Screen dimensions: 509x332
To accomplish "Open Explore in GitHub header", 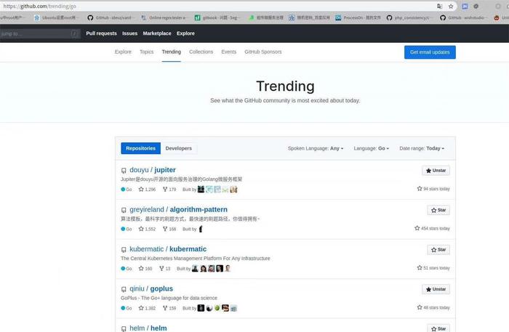I will pyautogui.click(x=185, y=33).
